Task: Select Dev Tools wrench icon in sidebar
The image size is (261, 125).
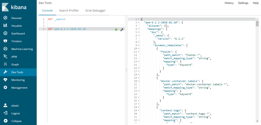Action: [5, 72]
